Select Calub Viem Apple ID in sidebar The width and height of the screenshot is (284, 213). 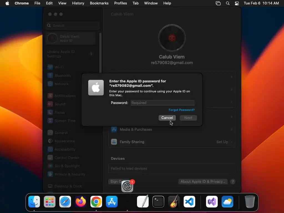[x=71, y=38]
